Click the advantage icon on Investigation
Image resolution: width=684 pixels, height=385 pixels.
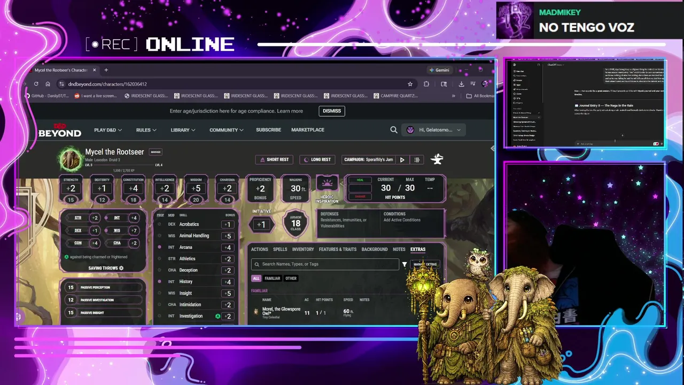217,316
